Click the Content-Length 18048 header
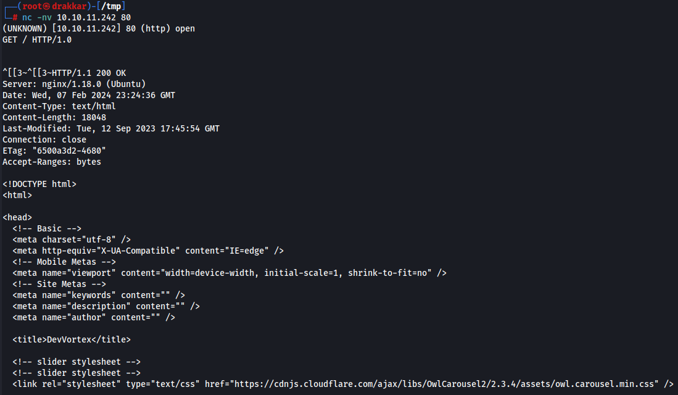Image resolution: width=678 pixels, height=395 pixels. point(54,117)
